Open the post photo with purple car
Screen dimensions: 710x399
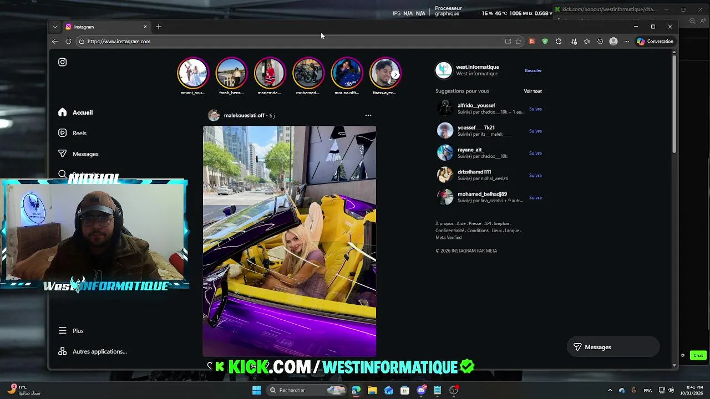(x=290, y=241)
